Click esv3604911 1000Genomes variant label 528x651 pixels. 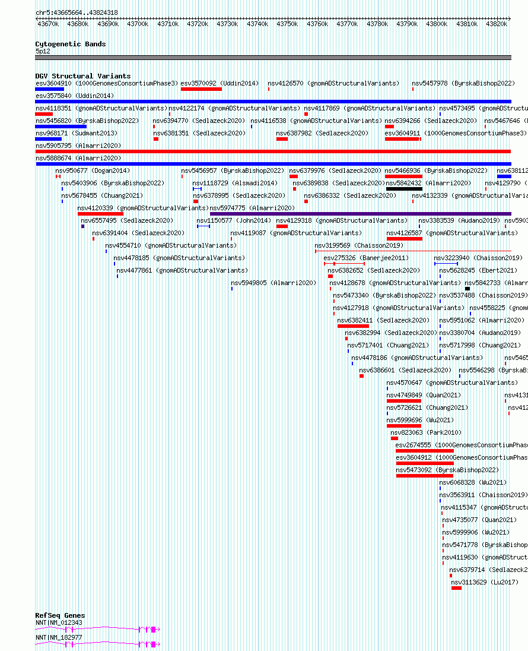point(456,133)
